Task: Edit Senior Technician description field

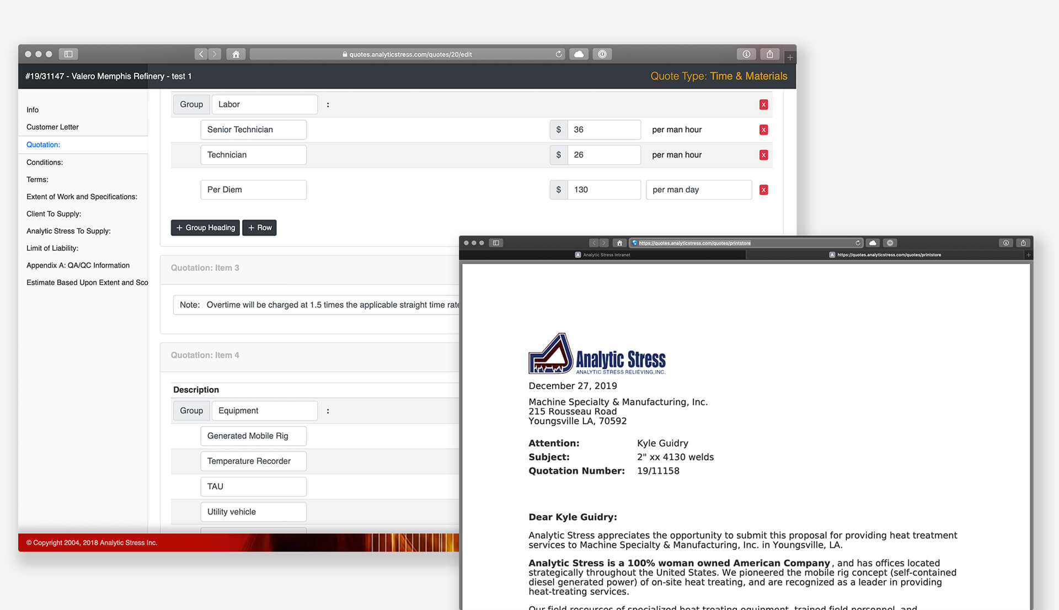Action: point(253,130)
